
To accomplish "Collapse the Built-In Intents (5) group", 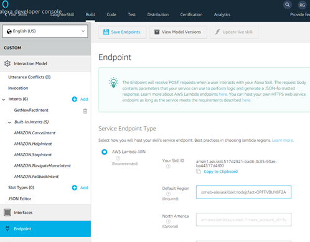I will (x=9, y=123).
